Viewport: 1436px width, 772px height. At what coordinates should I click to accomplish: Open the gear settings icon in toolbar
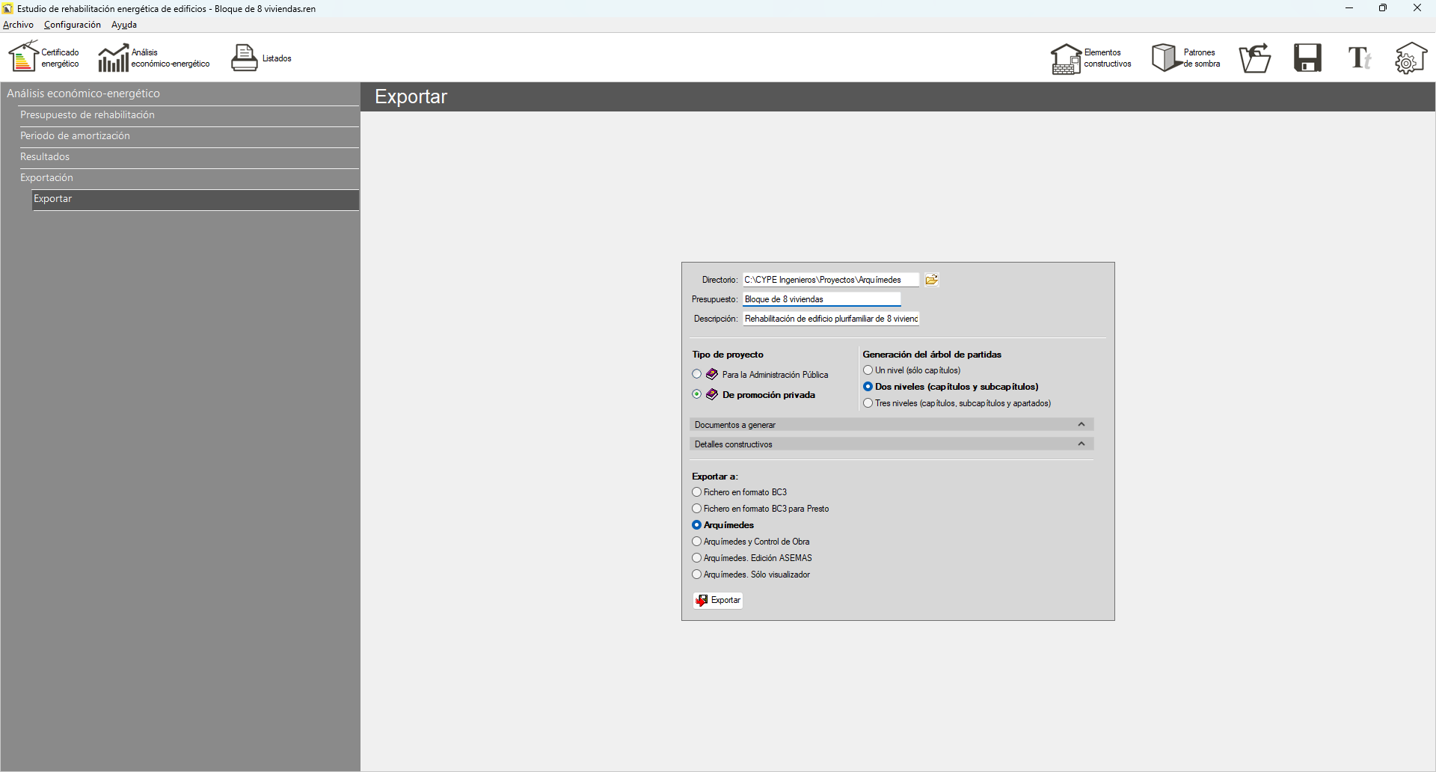pyautogui.click(x=1411, y=58)
